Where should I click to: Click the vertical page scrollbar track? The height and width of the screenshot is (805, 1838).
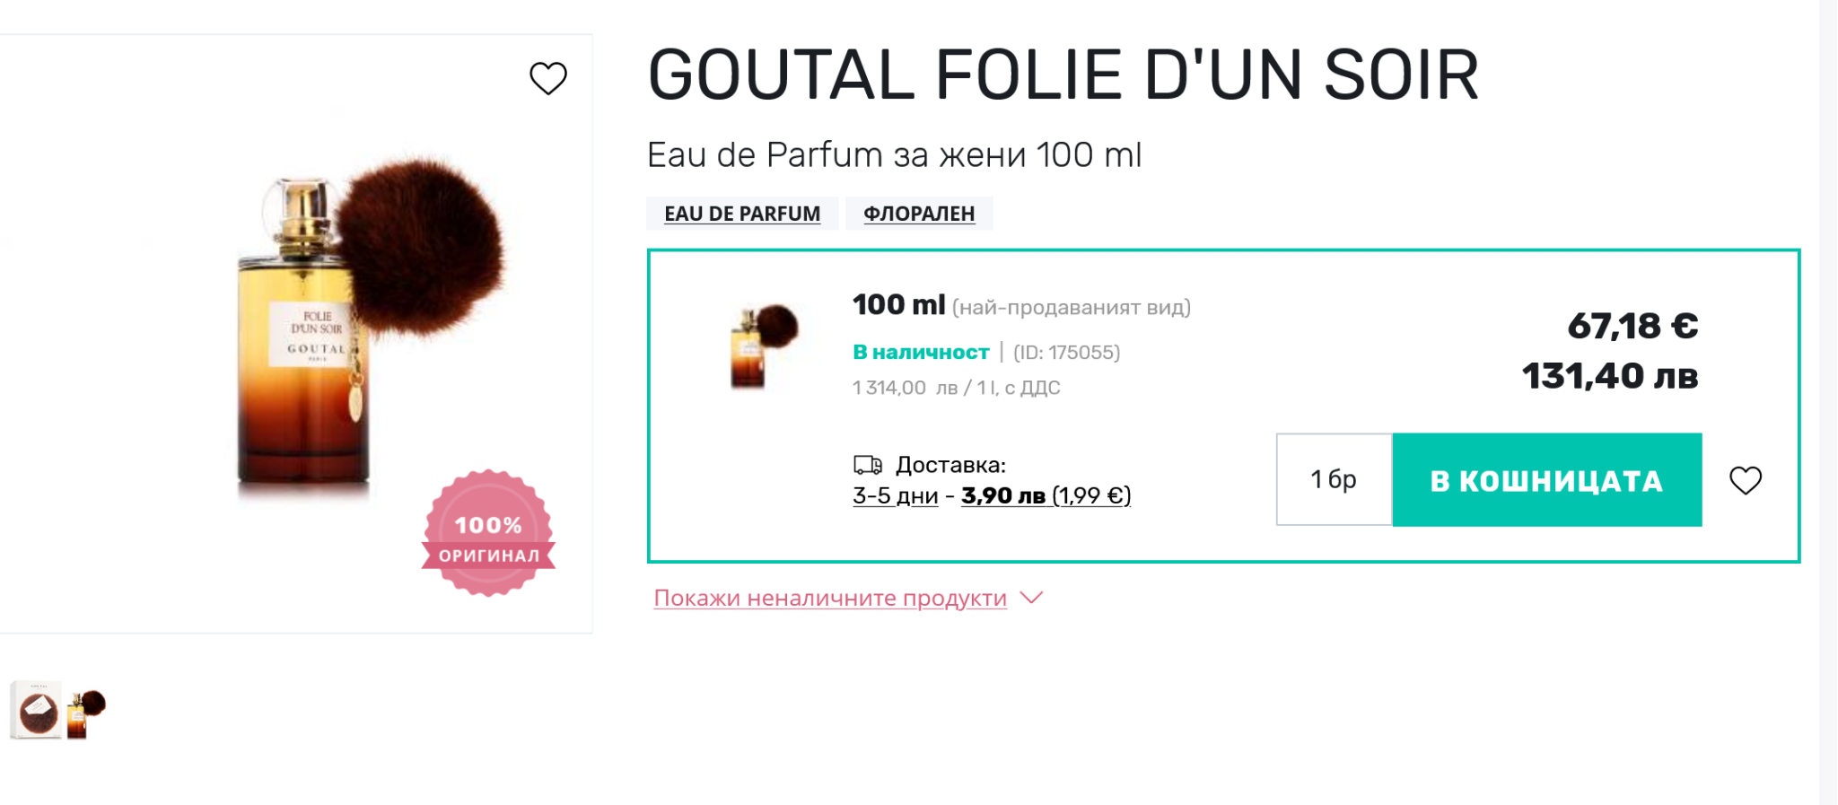tap(1828, 404)
